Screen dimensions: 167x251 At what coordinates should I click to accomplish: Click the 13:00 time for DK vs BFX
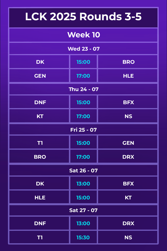click(83, 184)
